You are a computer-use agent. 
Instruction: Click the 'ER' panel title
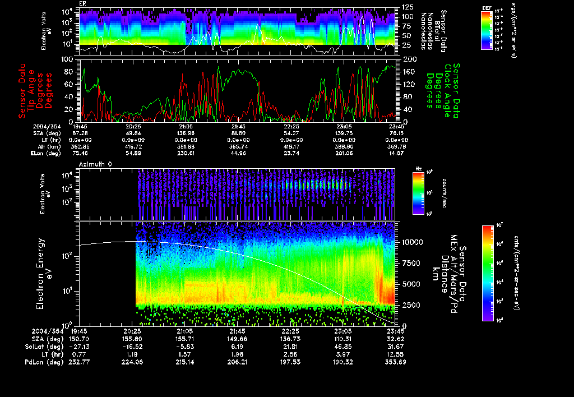coord(82,4)
